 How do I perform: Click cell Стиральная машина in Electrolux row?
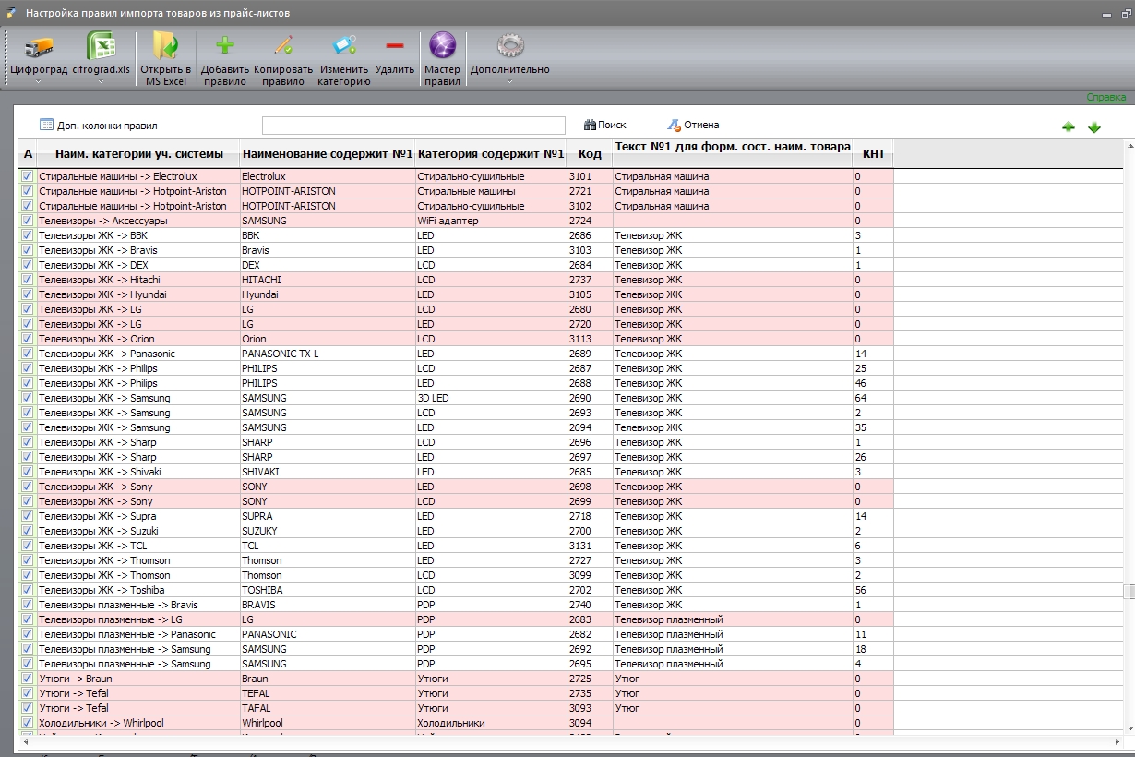tap(733, 176)
